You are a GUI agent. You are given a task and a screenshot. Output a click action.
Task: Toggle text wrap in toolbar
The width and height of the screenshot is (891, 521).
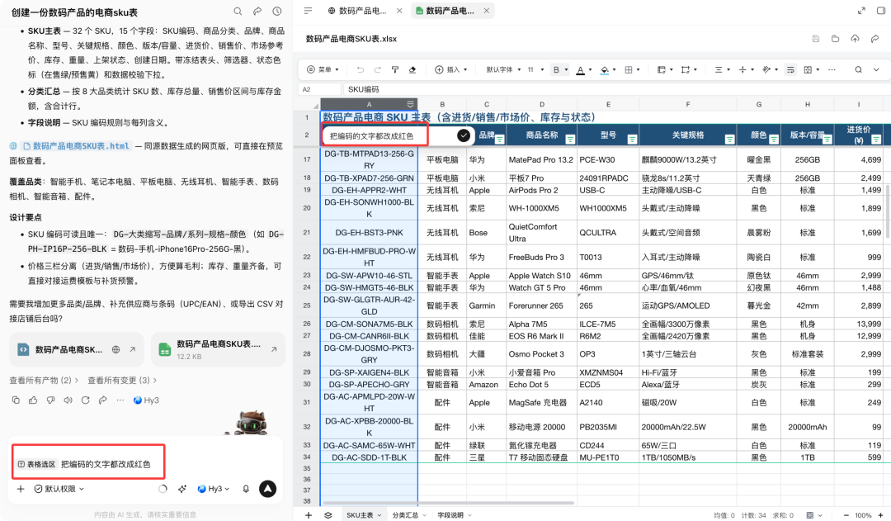(790, 69)
